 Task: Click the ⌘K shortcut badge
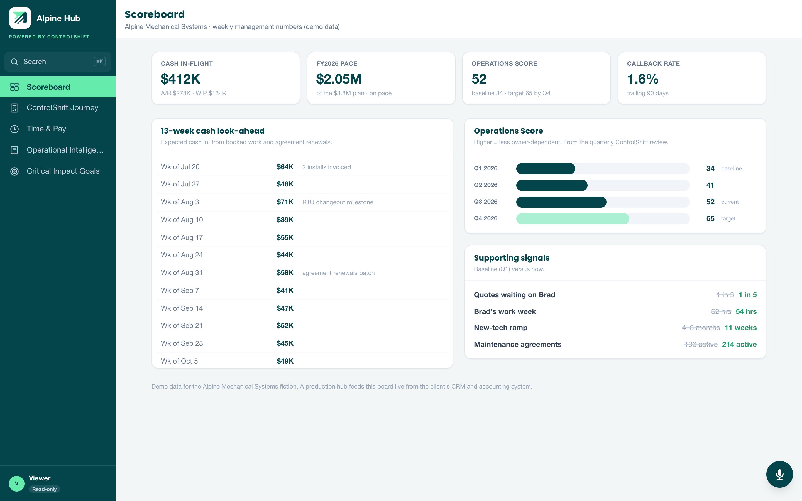click(99, 61)
